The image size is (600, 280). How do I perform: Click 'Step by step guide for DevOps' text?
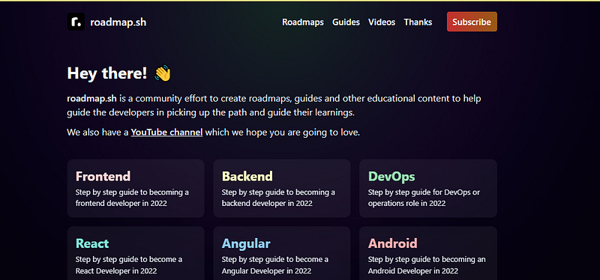coord(420,192)
